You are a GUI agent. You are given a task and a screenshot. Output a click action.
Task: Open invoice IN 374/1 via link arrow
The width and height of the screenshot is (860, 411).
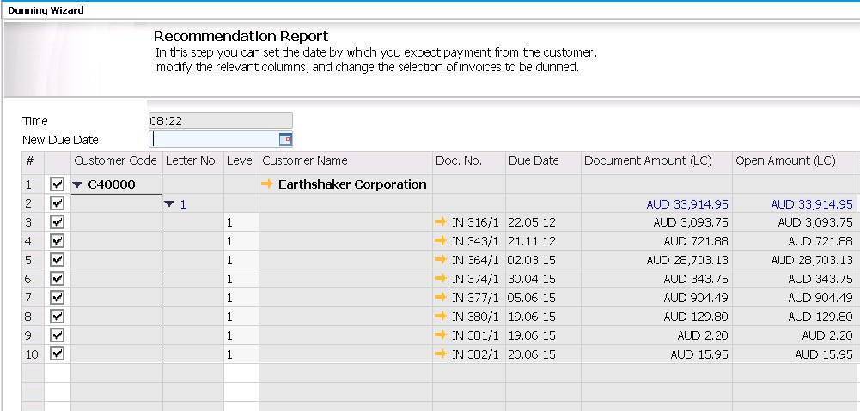[442, 279]
